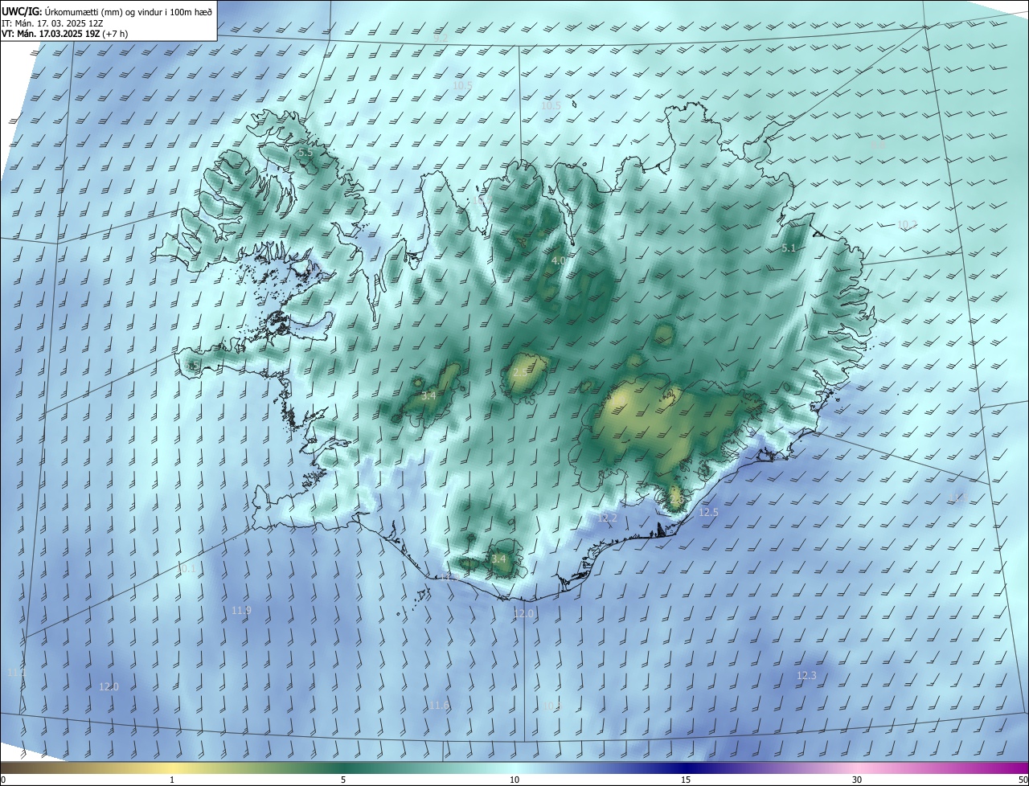Click the 3.4 value on Langjökull glacier
The width and height of the screenshot is (1029, 786).
[x=428, y=396]
